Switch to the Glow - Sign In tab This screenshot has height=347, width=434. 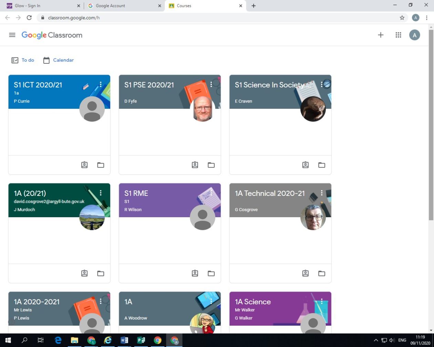click(x=43, y=6)
